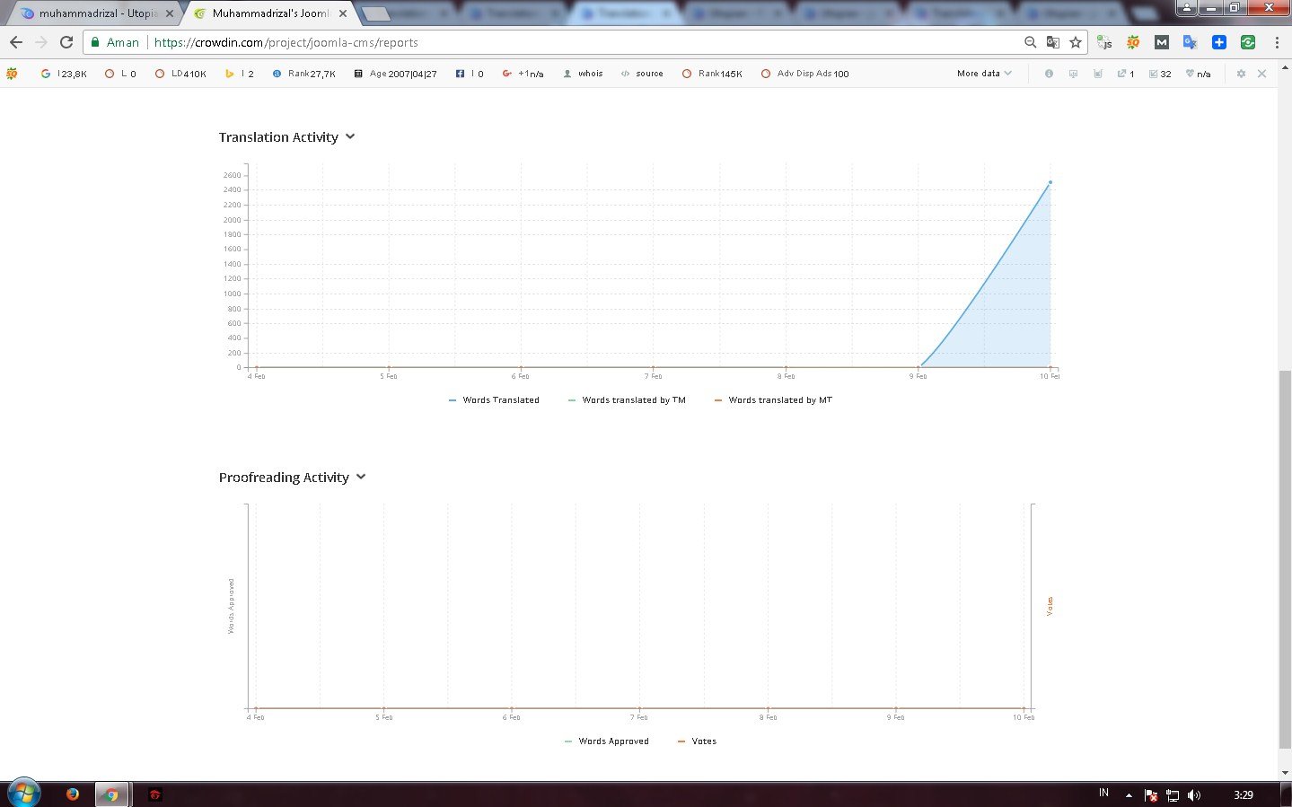Image resolution: width=1292 pixels, height=807 pixels.
Task: Click the orange gear SEO extension icon
Action: [x=1133, y=42]
